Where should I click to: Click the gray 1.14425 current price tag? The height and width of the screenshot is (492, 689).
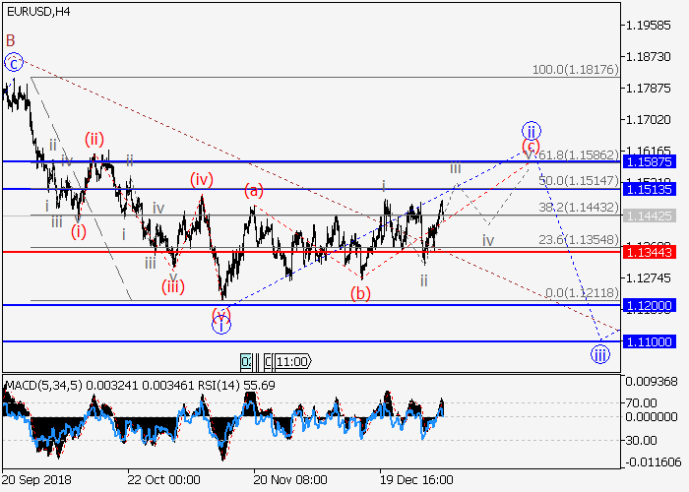pos(654,215)
